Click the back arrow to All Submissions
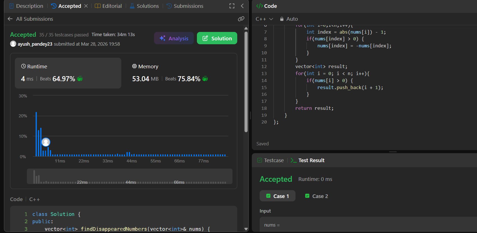This screenshot has height=233, width=477. coord(10,19)
